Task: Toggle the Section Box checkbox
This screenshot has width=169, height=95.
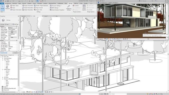Action: [x=9, y=50]
